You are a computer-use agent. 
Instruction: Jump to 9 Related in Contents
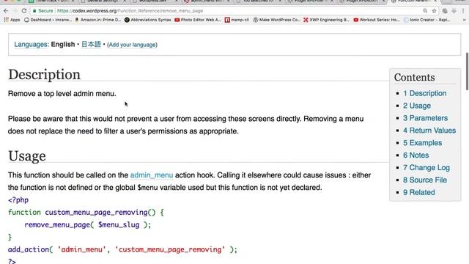click(x=418, y=192)
